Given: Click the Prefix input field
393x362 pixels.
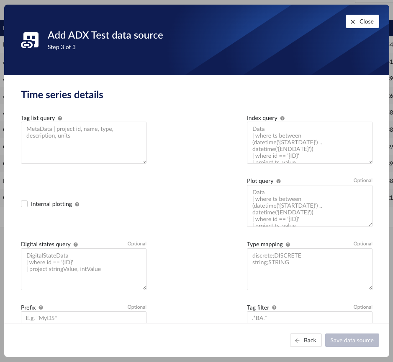Looking at the screenshot, I should point(84,318).
